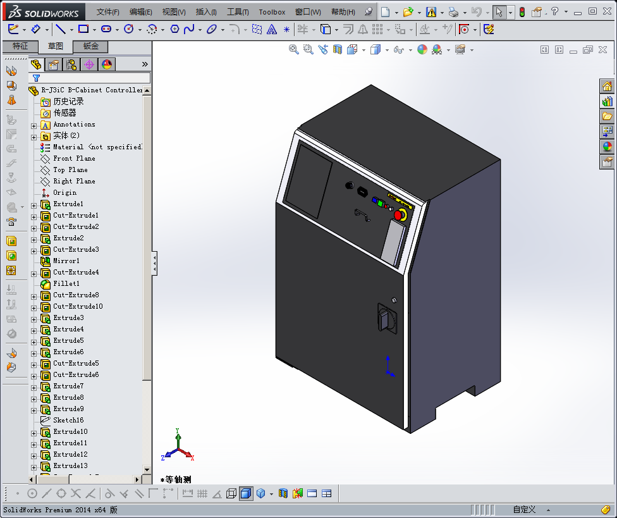Viewport: 617px width, 518px height.
Task: Switch to the 钣金 tab
Action: click(90, 46)
